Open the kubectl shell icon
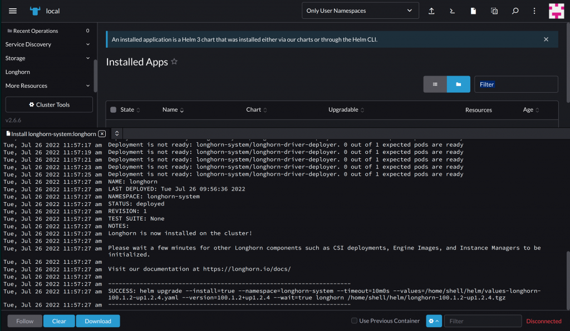 pyautogui.click(x=453, y=11)
